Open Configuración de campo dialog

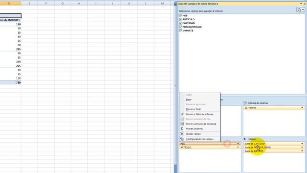(200, 139)
